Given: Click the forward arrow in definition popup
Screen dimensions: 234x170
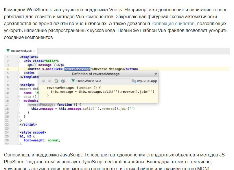Looking at the screenshot, I should (x=50, y=81).
